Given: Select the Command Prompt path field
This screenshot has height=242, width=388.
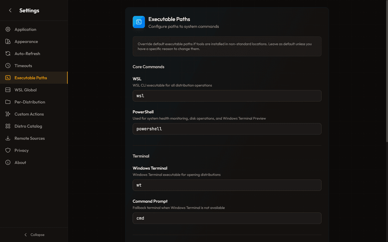Looking at the screenshot, I should point(227,218).
